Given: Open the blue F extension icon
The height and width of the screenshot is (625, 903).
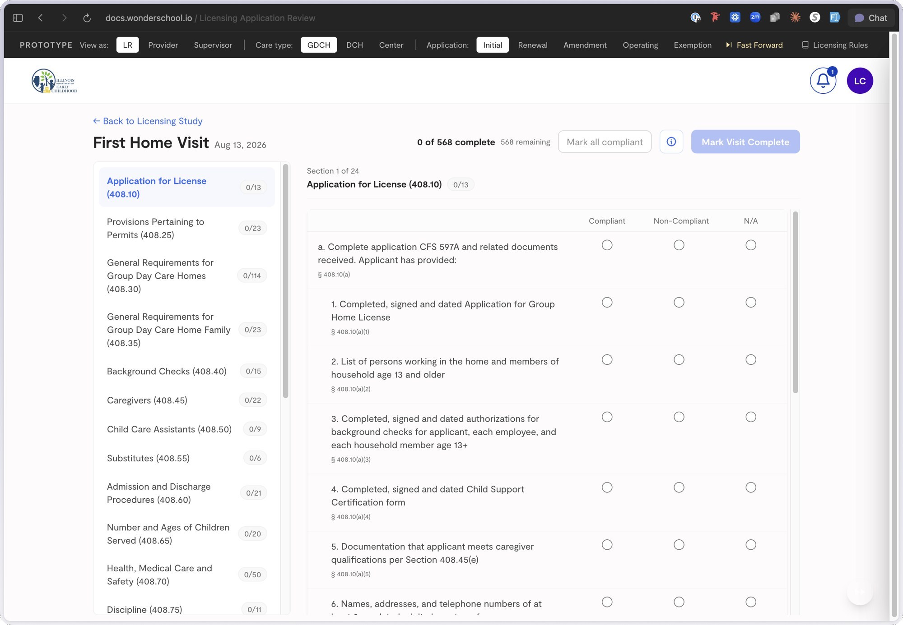Looking at the screenshot, I should 834,18.
